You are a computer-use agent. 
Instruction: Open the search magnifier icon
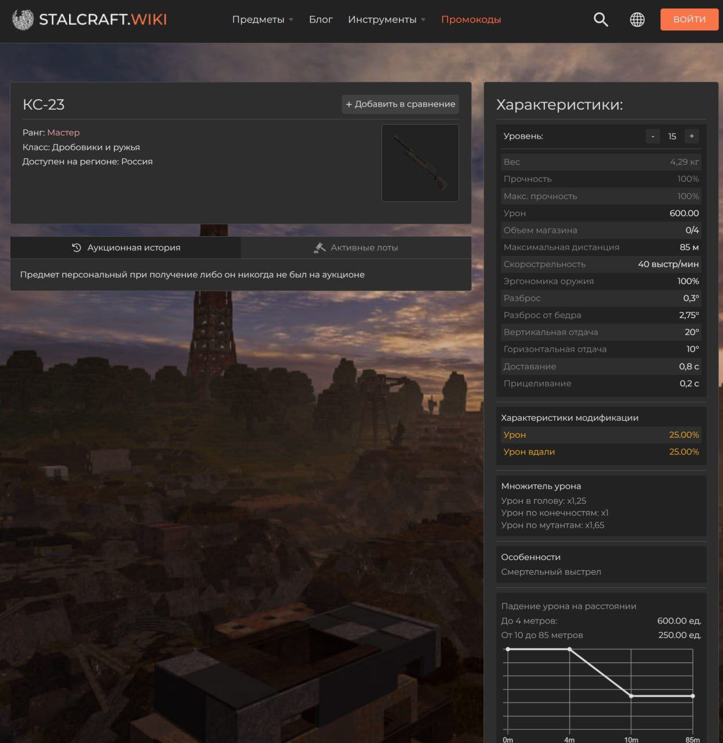(601, 20)
